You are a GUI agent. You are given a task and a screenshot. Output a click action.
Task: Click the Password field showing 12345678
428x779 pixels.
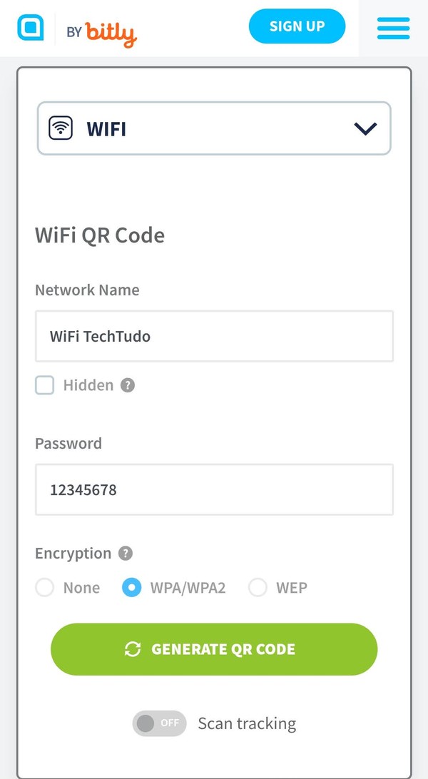(213, 489)
